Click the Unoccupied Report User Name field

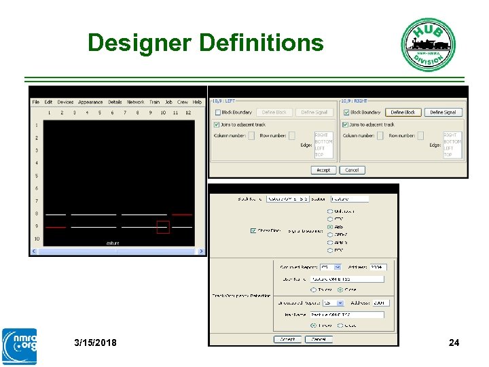(348, 315)
